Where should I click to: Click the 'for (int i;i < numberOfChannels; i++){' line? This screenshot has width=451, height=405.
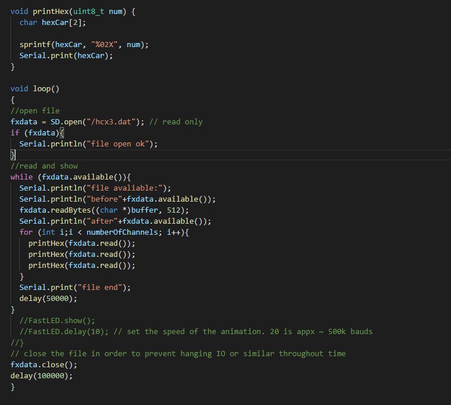pos(104,232)
